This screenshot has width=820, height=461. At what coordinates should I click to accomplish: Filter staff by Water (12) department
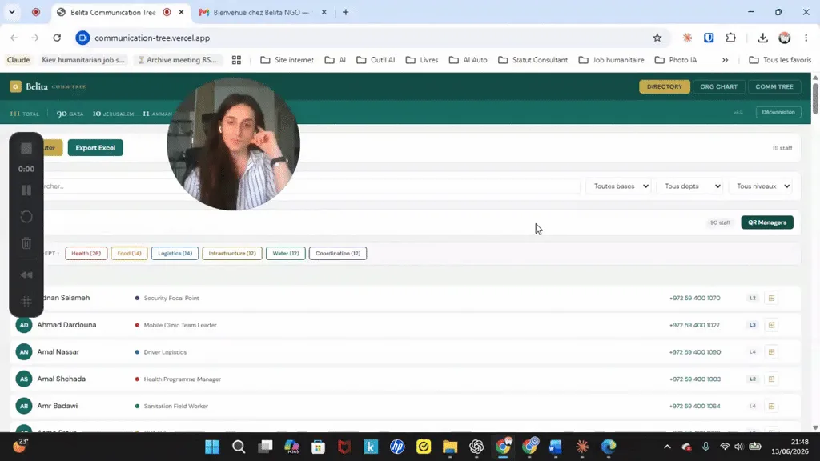click(x=286, y=254)
